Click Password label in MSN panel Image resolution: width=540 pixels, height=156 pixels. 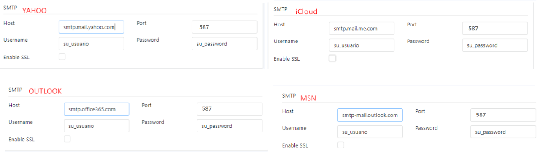427,128
